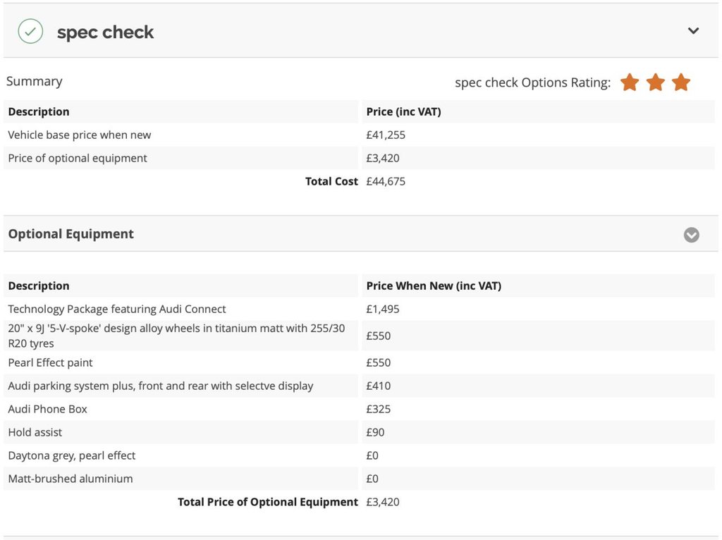The height and width of the screenshot is (540, 722).
Task: Click 'Audi parking system plus' description
Action: point(161,386)
